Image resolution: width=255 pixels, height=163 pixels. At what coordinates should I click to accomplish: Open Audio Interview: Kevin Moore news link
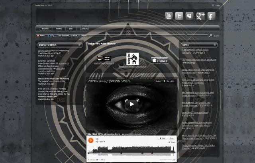pos(196,124)
